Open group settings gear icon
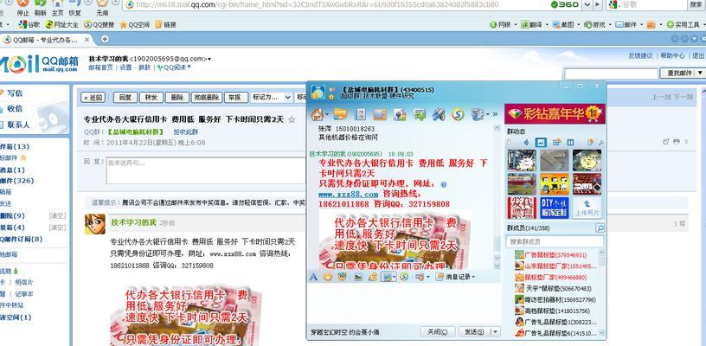The image size is (706, 346). coord(477,114)
